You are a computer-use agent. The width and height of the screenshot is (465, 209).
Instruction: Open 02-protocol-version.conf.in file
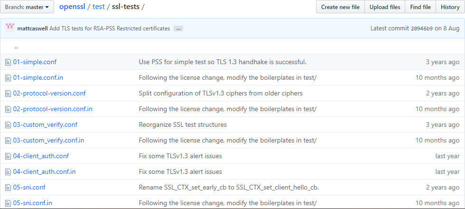(x=53, y=109)
